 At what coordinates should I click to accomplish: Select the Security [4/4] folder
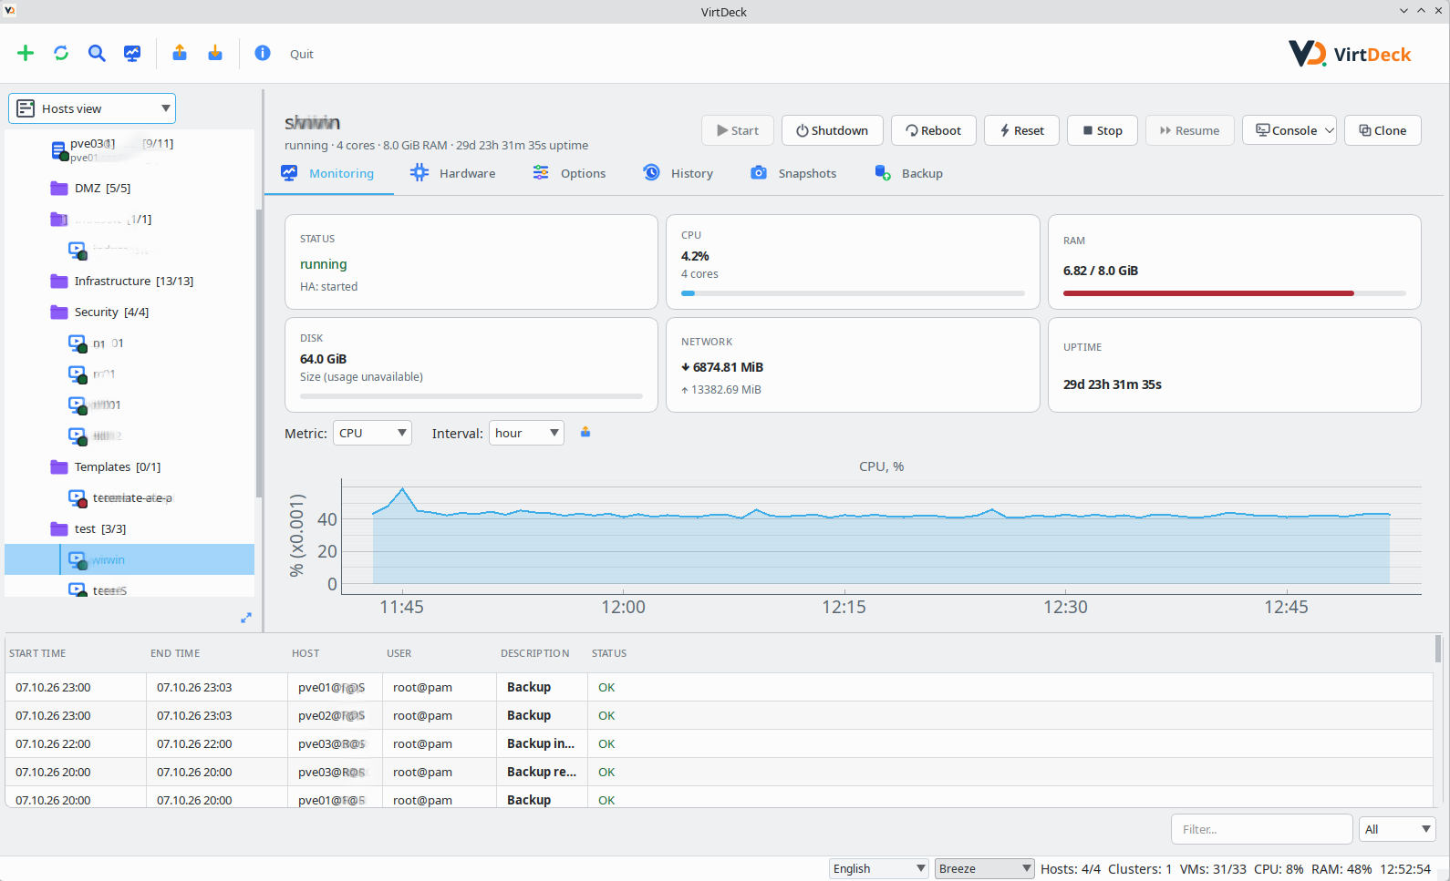[x=111, y=312]
